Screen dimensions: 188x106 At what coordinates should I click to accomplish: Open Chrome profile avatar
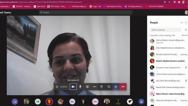pyautogui.click(x=183, y=2)
